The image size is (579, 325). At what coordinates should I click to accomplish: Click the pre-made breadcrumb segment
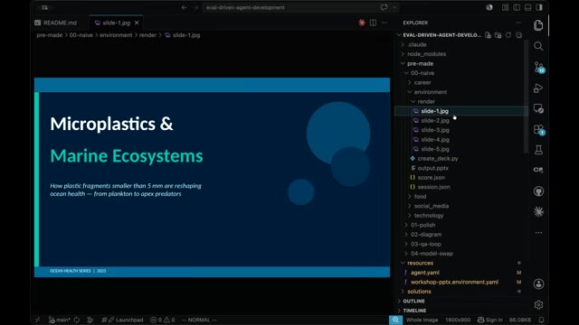(50, 35)
